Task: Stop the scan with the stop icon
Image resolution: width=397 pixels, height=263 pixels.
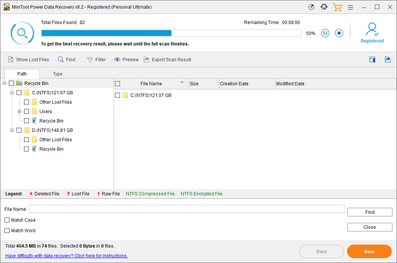Action: coord(339,33)
